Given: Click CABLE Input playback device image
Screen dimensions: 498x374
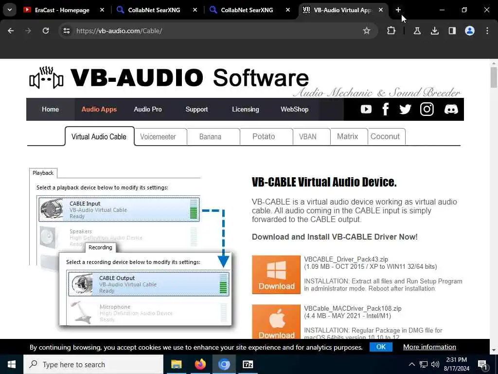Looking at the screenshot, I should [52, 209].
